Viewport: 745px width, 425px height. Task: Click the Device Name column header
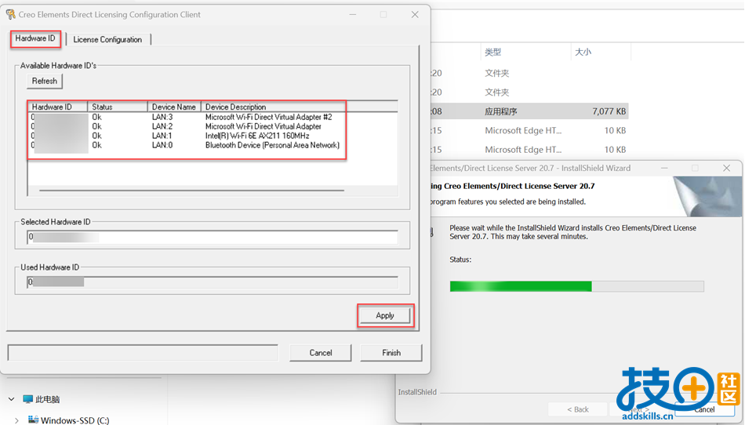[x=174, y=107]
